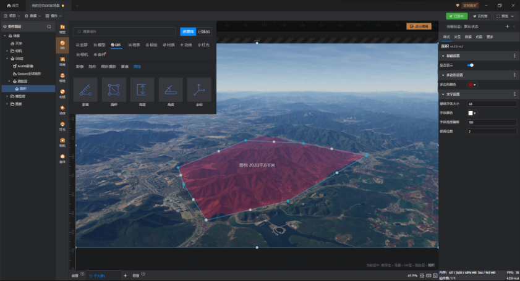The image size is (520, 281).
Task: Click the component search input field
Action: point(125,31)
